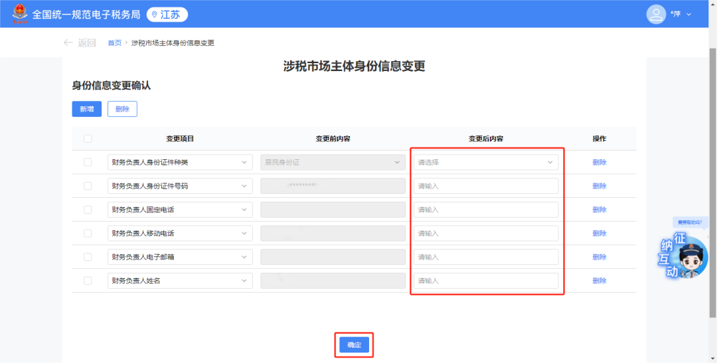This screenshot has width=717, height=363.
Task: Delete the 财务负责人固定电话 row
Action: pos(599,210)
